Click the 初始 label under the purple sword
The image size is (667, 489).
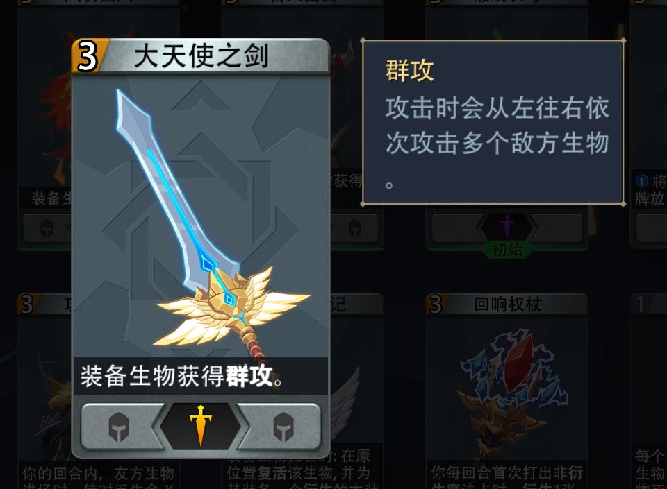507,250
